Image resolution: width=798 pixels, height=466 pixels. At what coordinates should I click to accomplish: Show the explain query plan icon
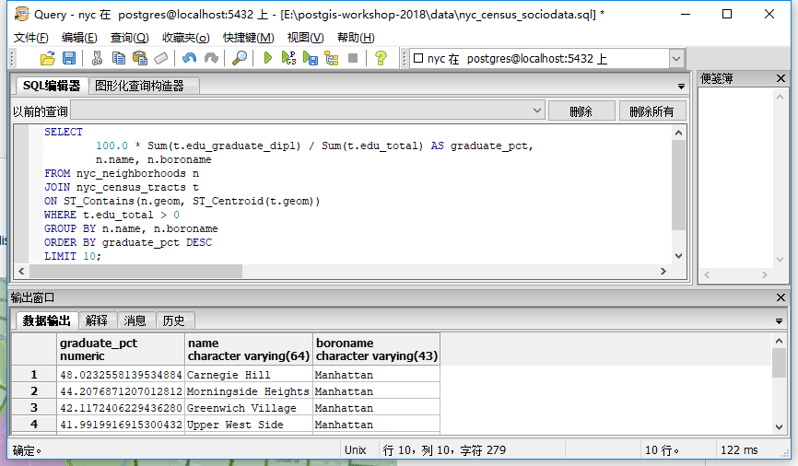tap(332, 59)
